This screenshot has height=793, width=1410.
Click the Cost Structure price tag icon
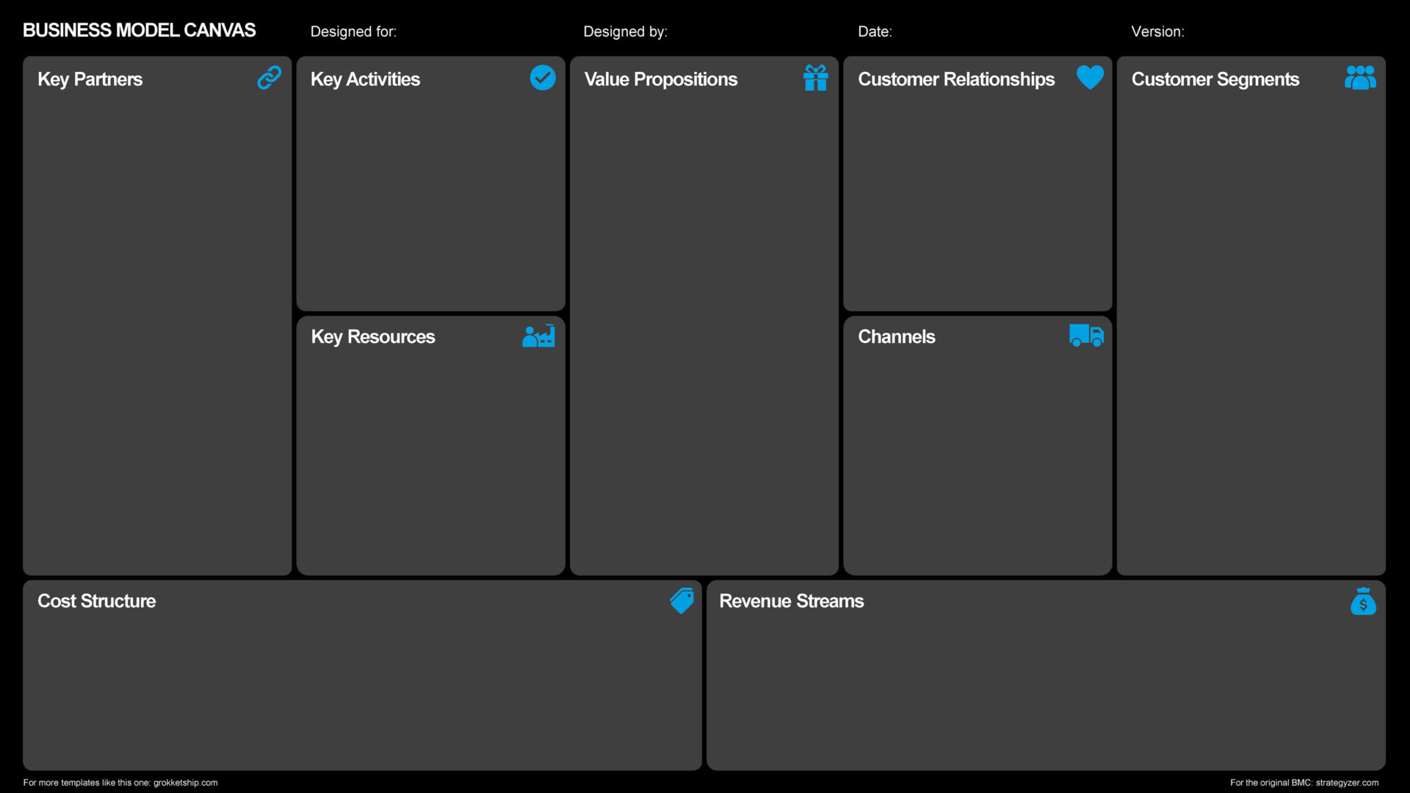click(x=681, y=601)
